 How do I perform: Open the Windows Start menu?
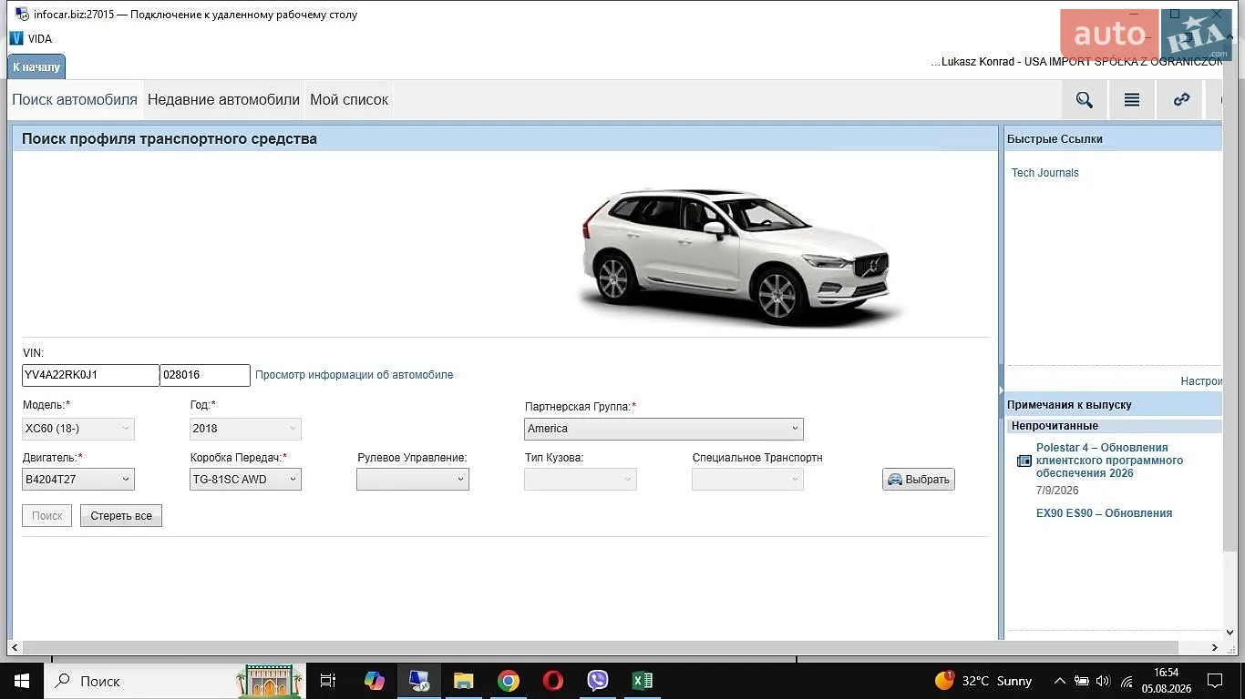coord(22,681)
